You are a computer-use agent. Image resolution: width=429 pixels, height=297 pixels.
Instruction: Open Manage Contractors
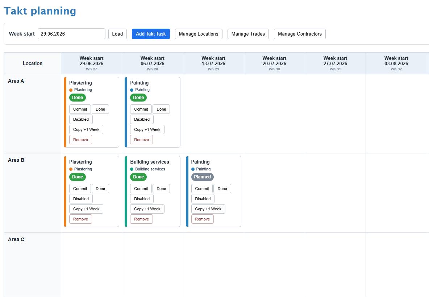[x=300, y=34]
